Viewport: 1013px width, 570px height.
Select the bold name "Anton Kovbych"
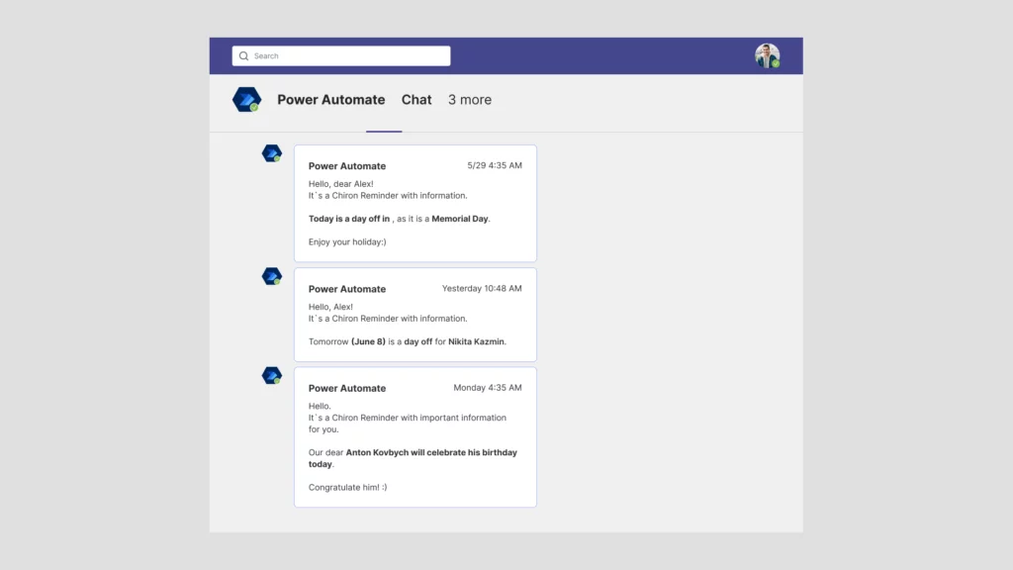377,452
